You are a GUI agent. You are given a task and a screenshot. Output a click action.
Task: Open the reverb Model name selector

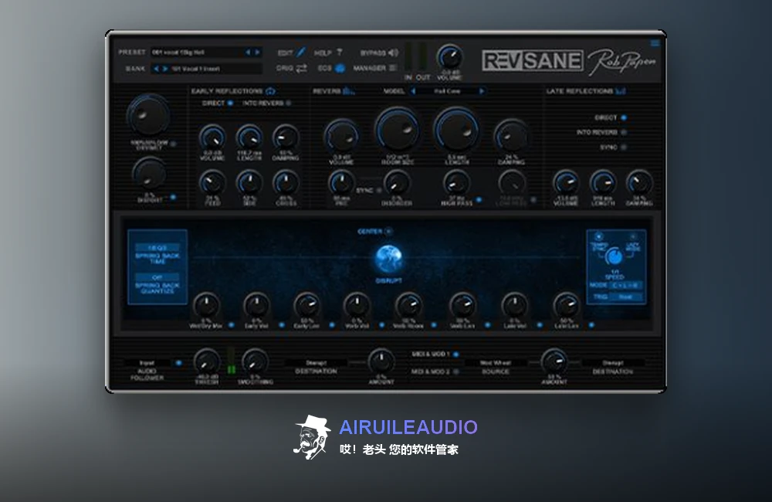(x=447, y=91)
